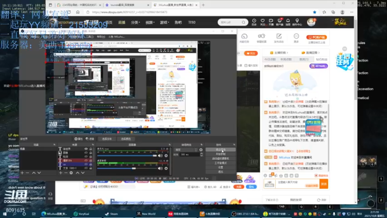Mute the desktop audio speaker icon in mixer
387x218 pixels.
pyautogui.click(x=160, y=168)
